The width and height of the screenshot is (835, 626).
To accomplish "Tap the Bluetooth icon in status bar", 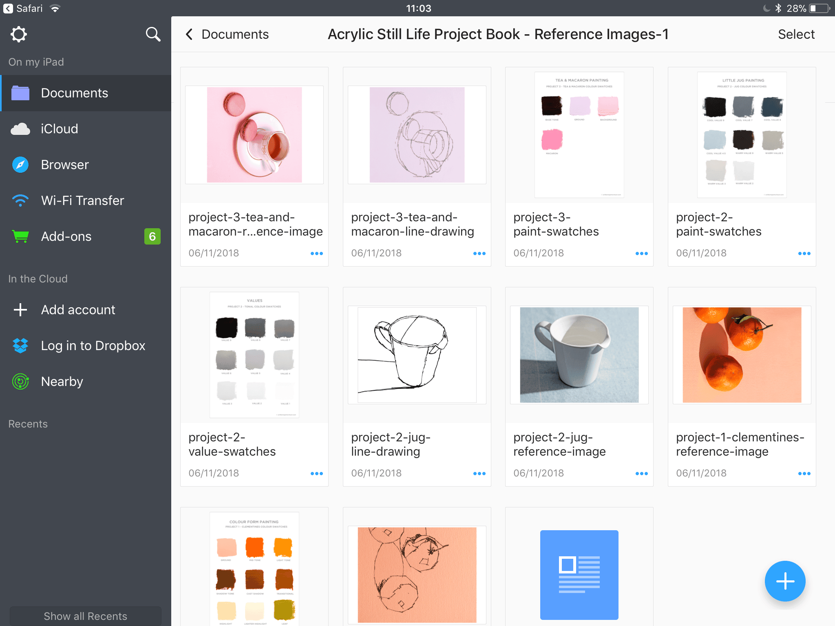I will 778,8.
